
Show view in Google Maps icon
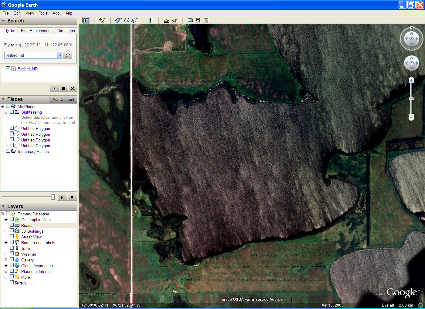[206, 20]
